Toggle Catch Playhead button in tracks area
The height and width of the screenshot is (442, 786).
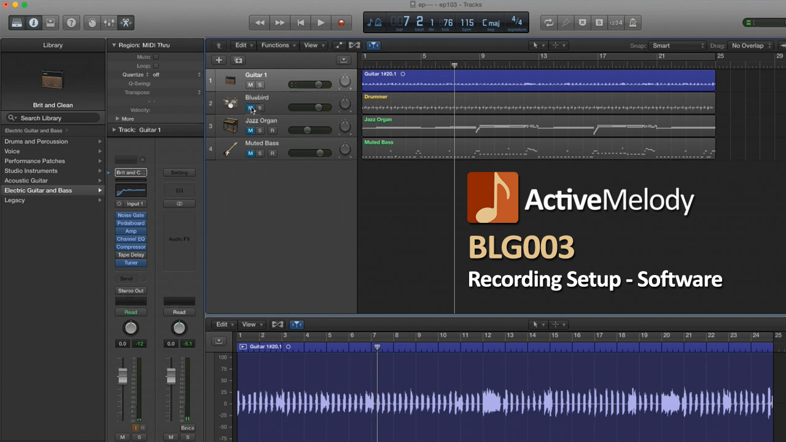tap(373, 45)
